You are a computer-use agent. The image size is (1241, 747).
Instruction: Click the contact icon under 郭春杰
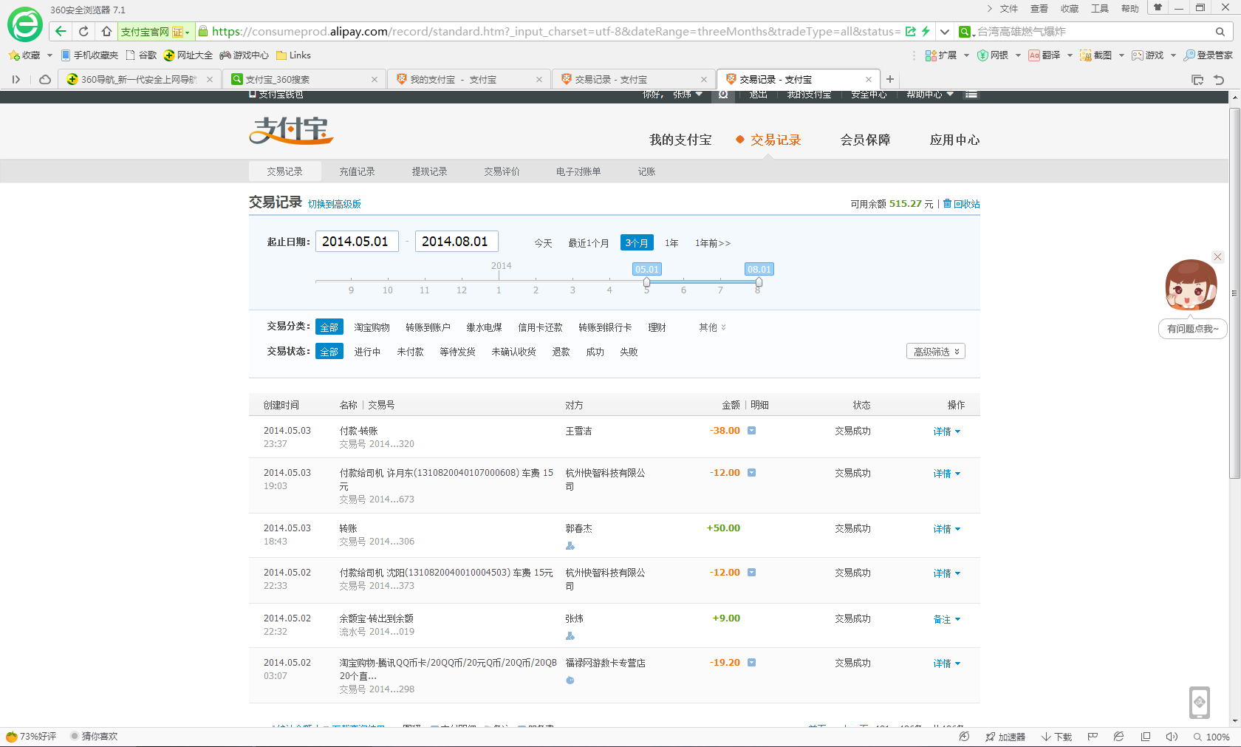point(570,546)
